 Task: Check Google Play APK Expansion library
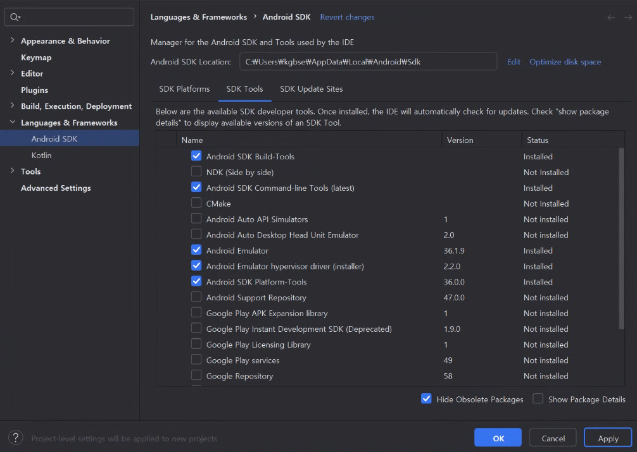[x=196, y=312]
